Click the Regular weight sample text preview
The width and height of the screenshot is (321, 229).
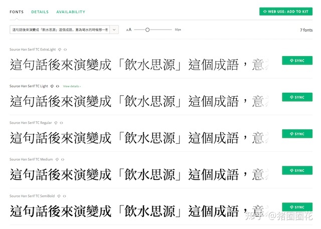coord(139,138)
